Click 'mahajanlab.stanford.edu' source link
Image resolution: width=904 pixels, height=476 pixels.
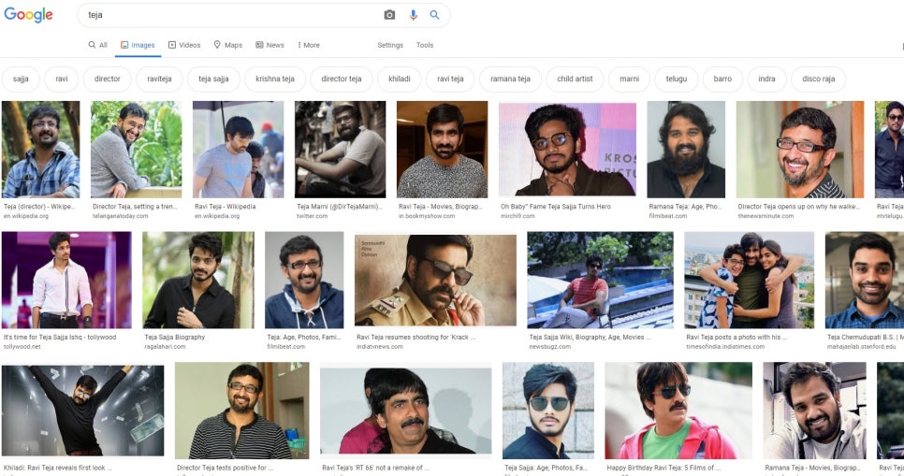point(861,347)
